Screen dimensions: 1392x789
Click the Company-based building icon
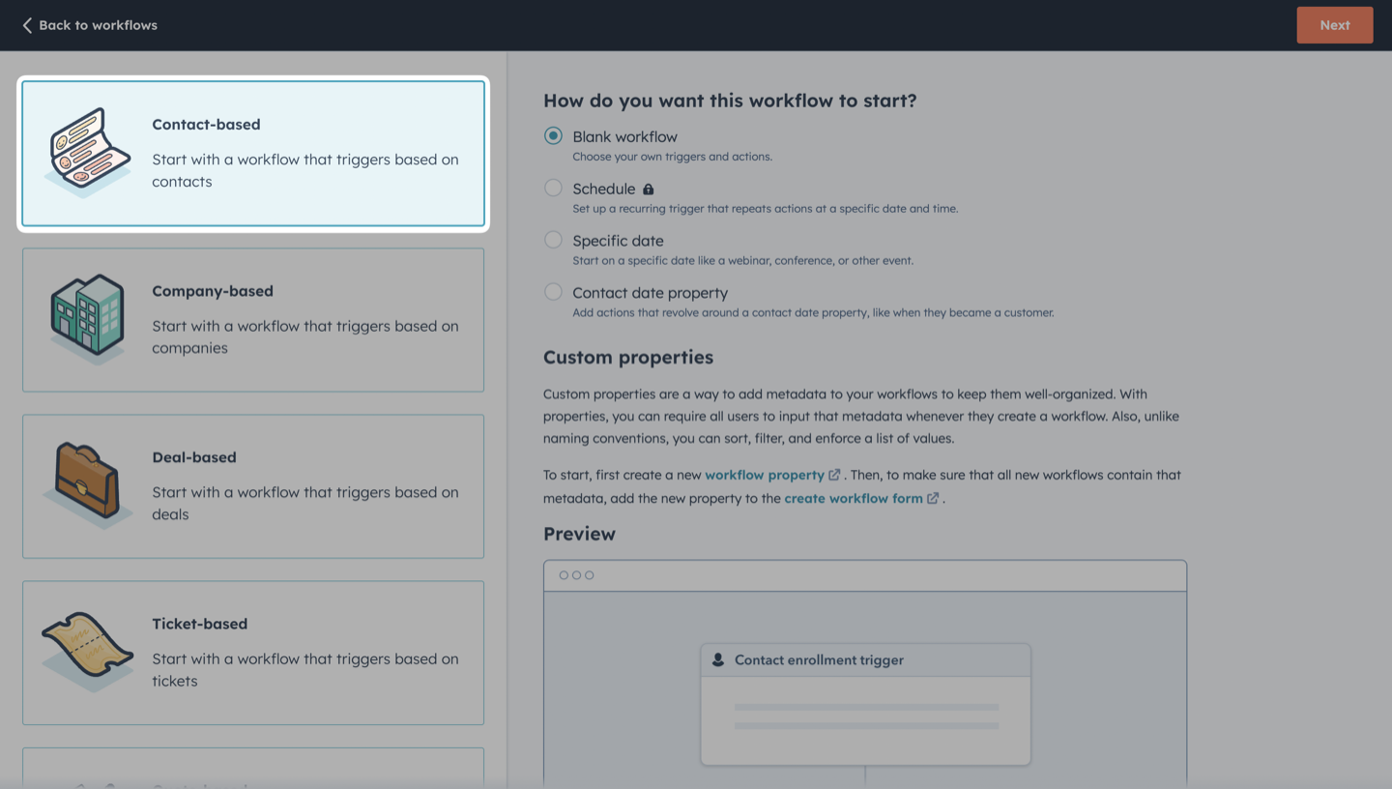(x=88, y=319)
